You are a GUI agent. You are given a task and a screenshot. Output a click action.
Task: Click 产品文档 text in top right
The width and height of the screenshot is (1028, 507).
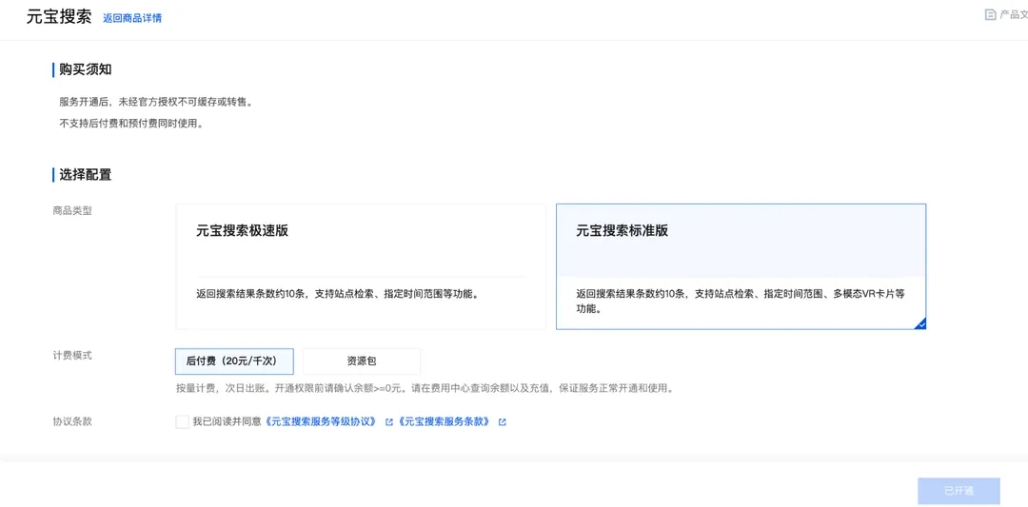click(x=1013, y=14)
